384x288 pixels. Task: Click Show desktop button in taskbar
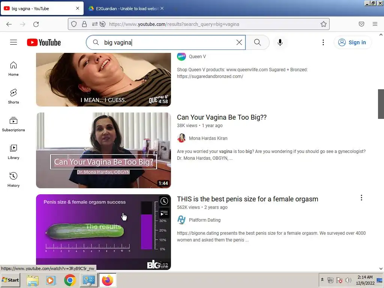tap(380, 280)
